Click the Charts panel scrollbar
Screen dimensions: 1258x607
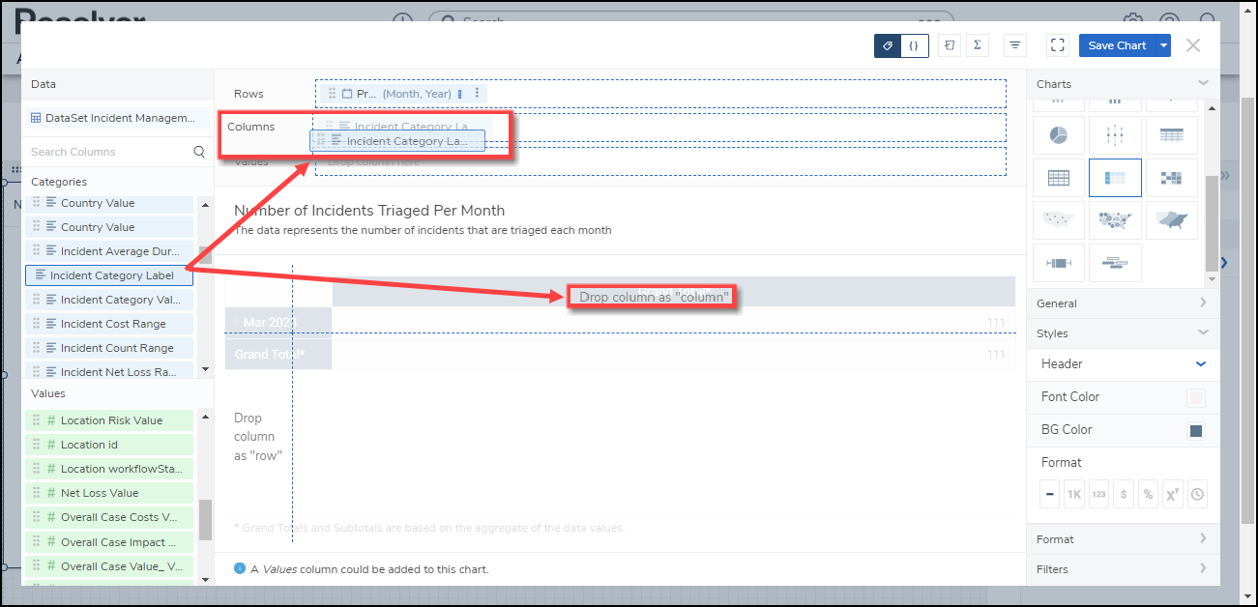tap(1210, 224)
